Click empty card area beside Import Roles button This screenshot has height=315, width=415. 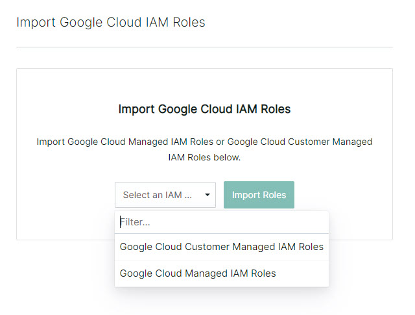click(343, 195)
